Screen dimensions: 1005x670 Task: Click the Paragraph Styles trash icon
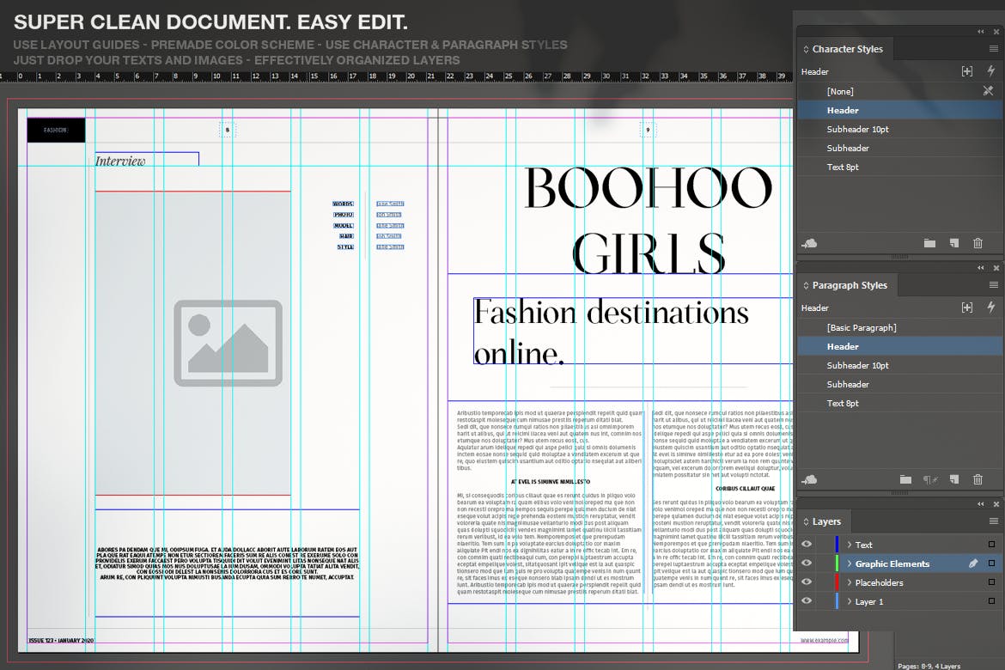978,479
